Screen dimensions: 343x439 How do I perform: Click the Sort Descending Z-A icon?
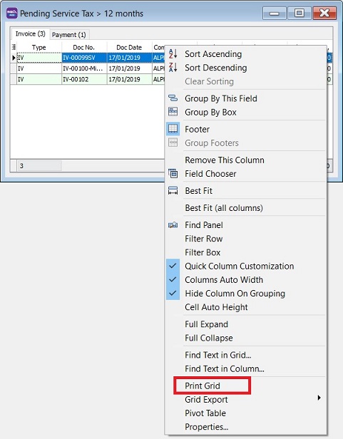pos(173,67)
